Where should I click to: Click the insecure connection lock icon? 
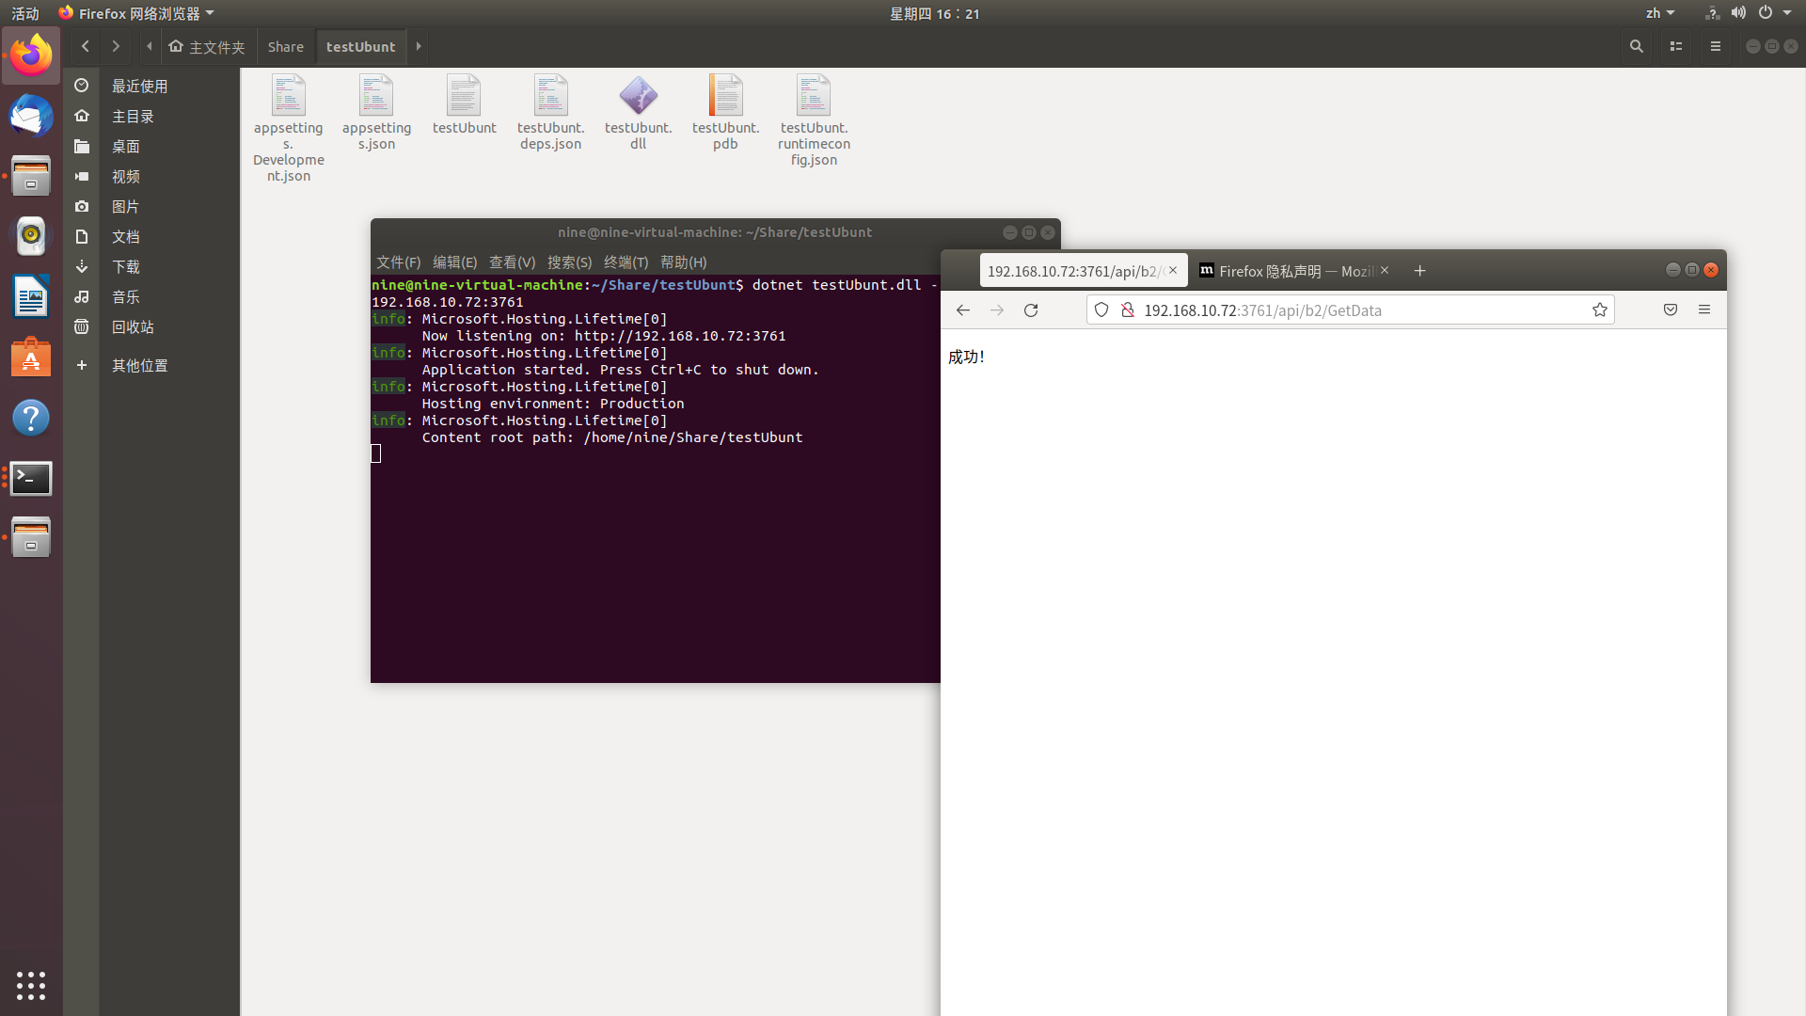[x=1127, y=310]
